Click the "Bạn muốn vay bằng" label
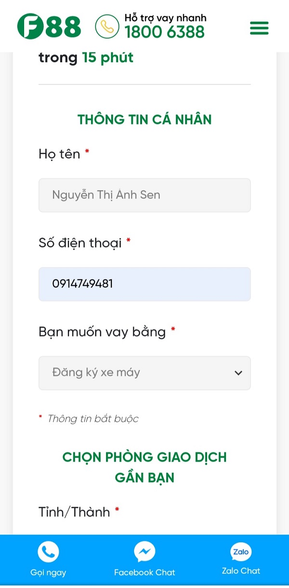This screenshot has width=289, height=588. pos(102,332)
